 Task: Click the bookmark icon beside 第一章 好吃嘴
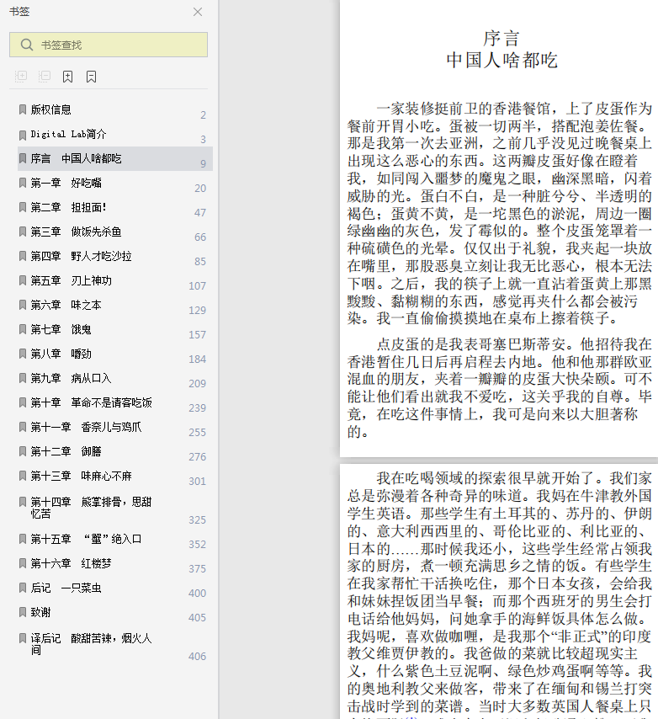coord(23,183)
